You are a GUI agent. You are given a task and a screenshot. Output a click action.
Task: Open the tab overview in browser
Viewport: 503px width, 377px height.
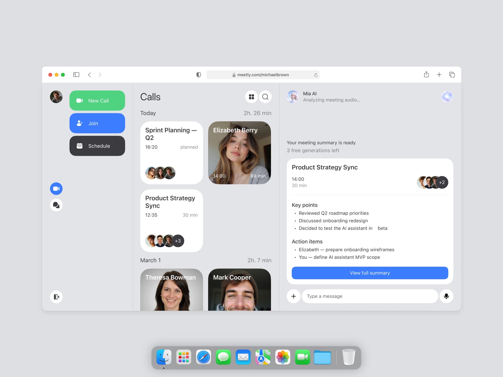pyautogui.click(x=452, y=75)
